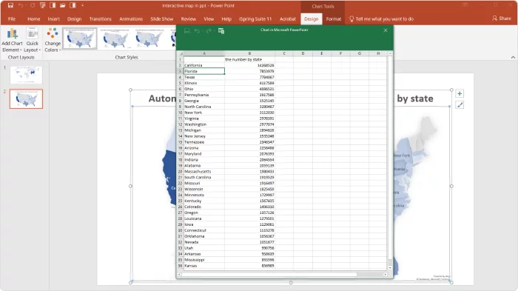Select column H header in the datasheet
This screenshot has width=518, height=291.
coord(378,53)
